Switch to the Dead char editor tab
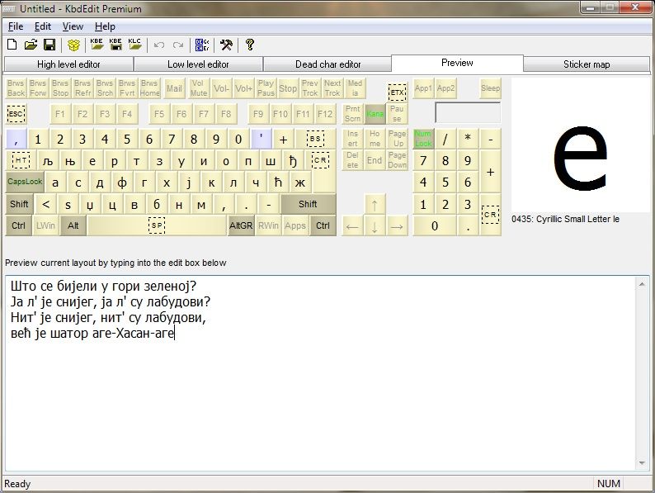This screenshot has width=655, height=493. pyautogui.click(x=327, y=64)
